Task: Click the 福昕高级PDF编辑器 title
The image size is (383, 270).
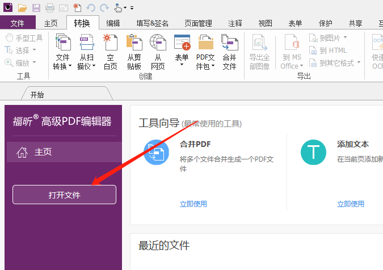Action: pos(62,121)
